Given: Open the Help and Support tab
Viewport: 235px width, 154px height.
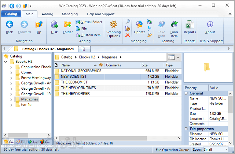Looking at the screenshot, I should tap(101, 14).
